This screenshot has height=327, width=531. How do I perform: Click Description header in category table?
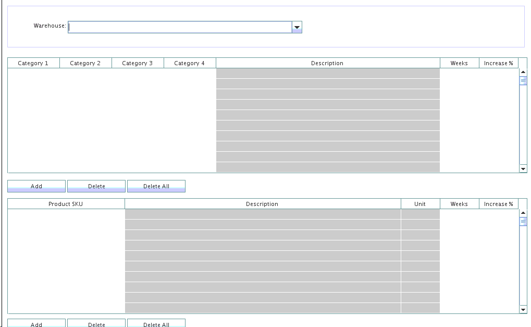pyautogui.click(x=327, y=63)
